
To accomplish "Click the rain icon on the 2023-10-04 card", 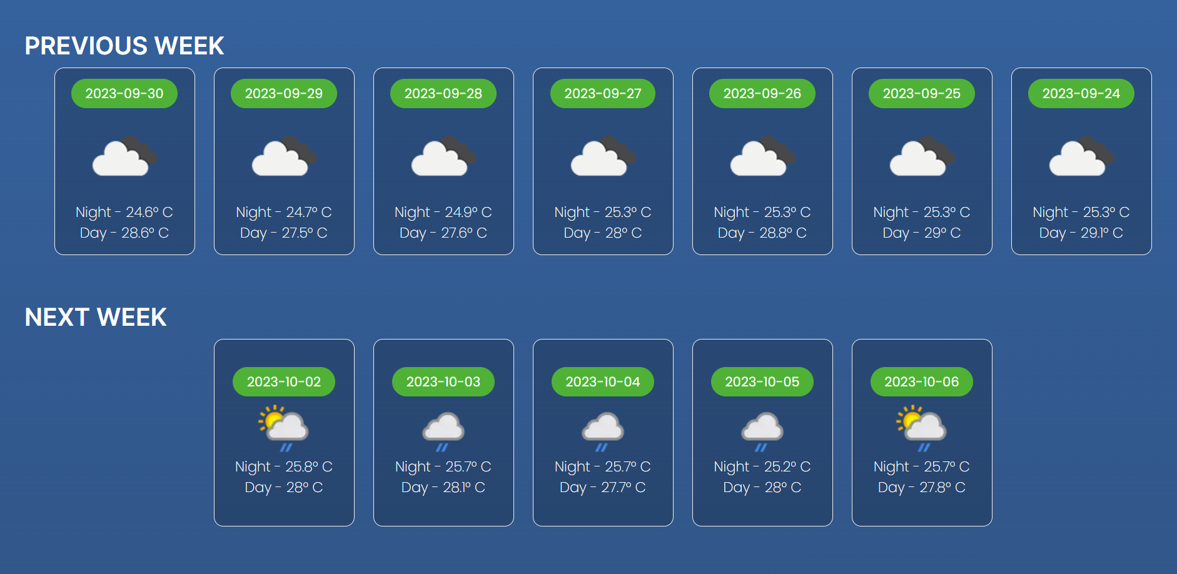I will pos(602,428).
